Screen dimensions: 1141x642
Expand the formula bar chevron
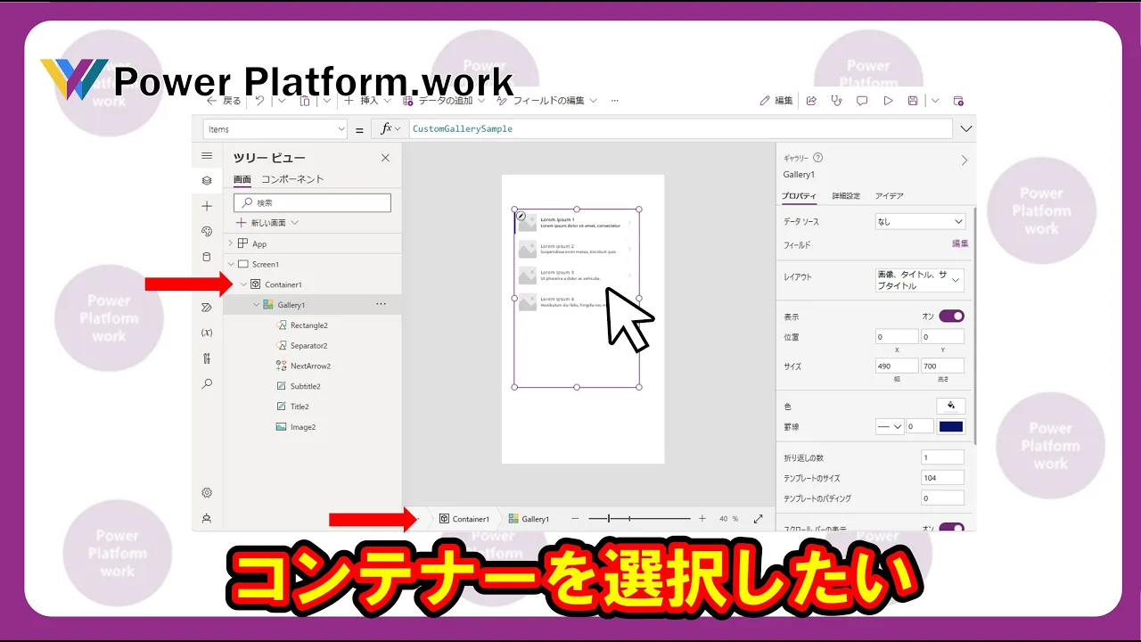pos(967,129)
